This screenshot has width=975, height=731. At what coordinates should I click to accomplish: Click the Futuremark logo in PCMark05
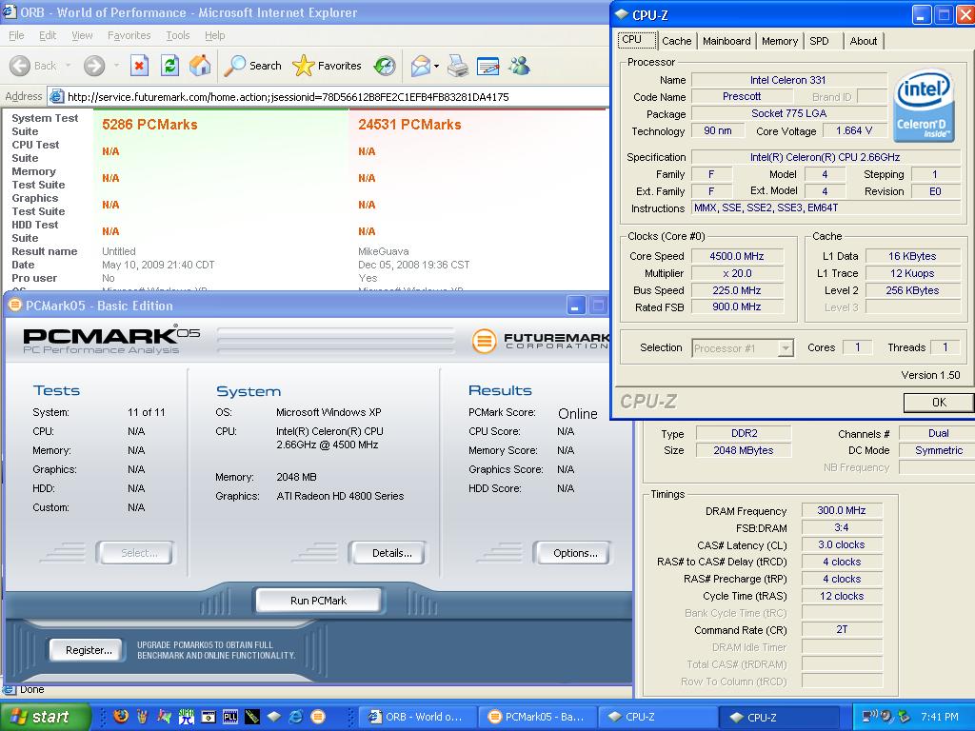coord(540,340)
